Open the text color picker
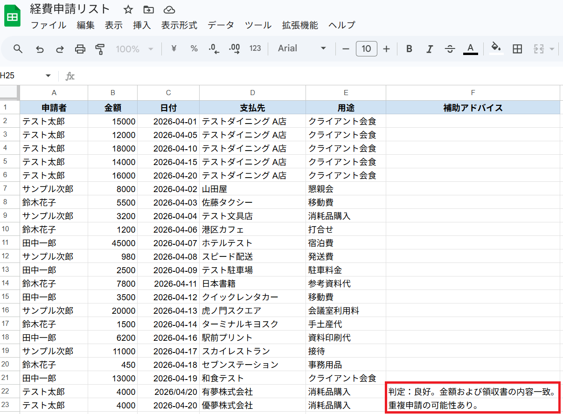Viewport: 563px width, 414px height. tap(471, 48)
